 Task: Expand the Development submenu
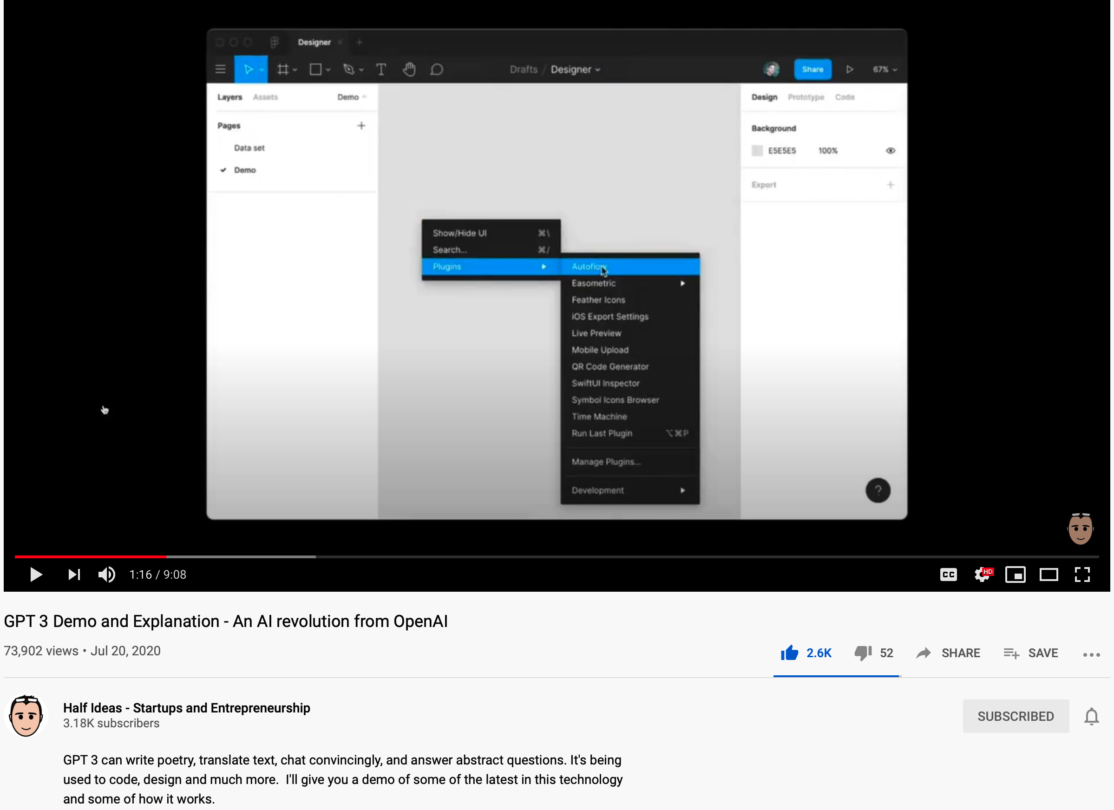[631, 490]
